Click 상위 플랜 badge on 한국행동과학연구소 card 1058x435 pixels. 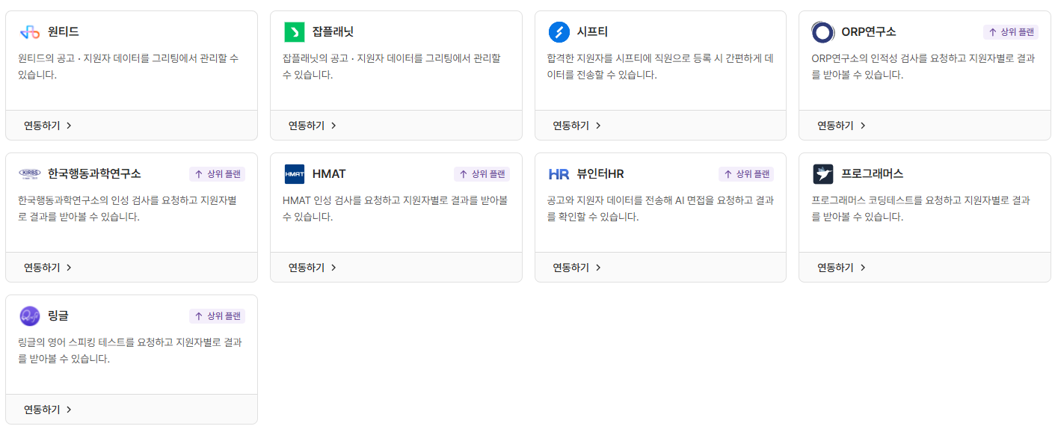217,174
